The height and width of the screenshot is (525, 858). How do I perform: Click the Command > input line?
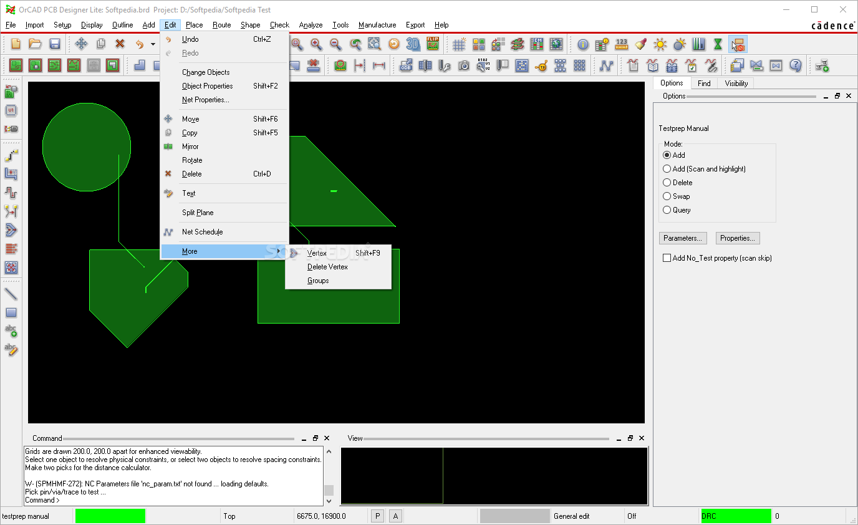[x=173, y=500]
